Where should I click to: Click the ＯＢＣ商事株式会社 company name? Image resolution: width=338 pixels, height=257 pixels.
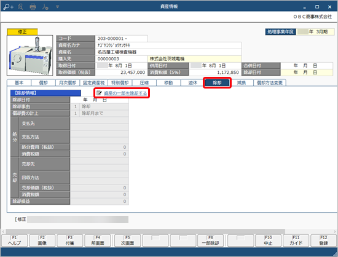pyautogui.click(x=313, y=17)
